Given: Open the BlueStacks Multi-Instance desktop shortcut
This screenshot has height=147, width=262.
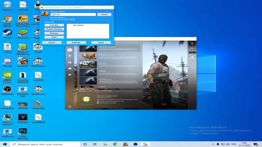Looking at the screenshot, I should (23, 49).
